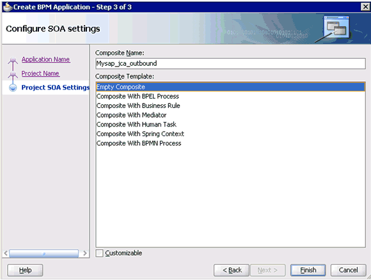
Task: Select Composite With BPMN Process
Action: coord(230,143)
